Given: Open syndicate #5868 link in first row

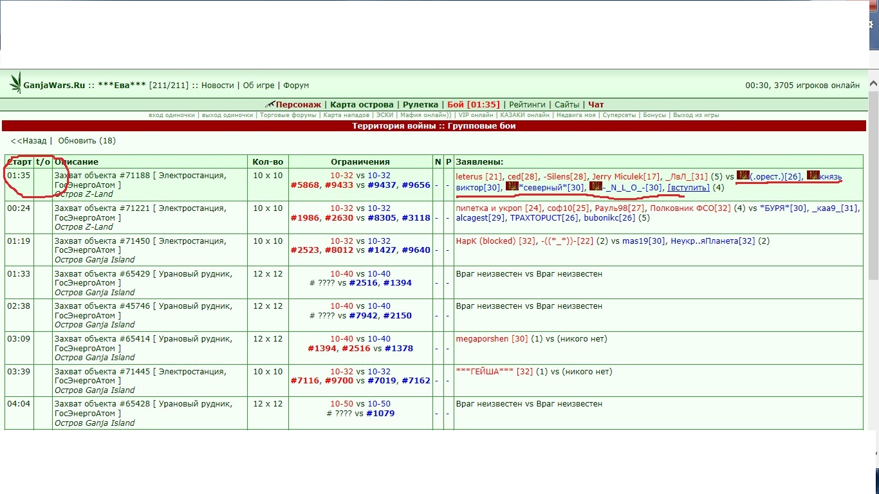Looking at the screenshot, I should pyautogui.click(x=305, y=185).
